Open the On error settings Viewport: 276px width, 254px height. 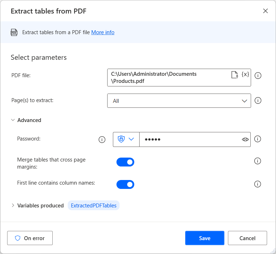(30, 238)
